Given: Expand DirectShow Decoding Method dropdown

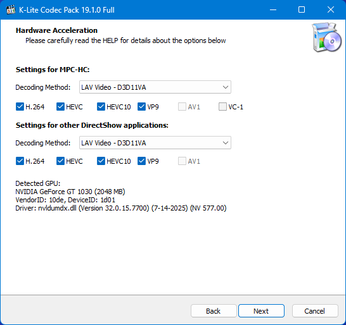Looking at the screenshot, I should coord(155,143).
